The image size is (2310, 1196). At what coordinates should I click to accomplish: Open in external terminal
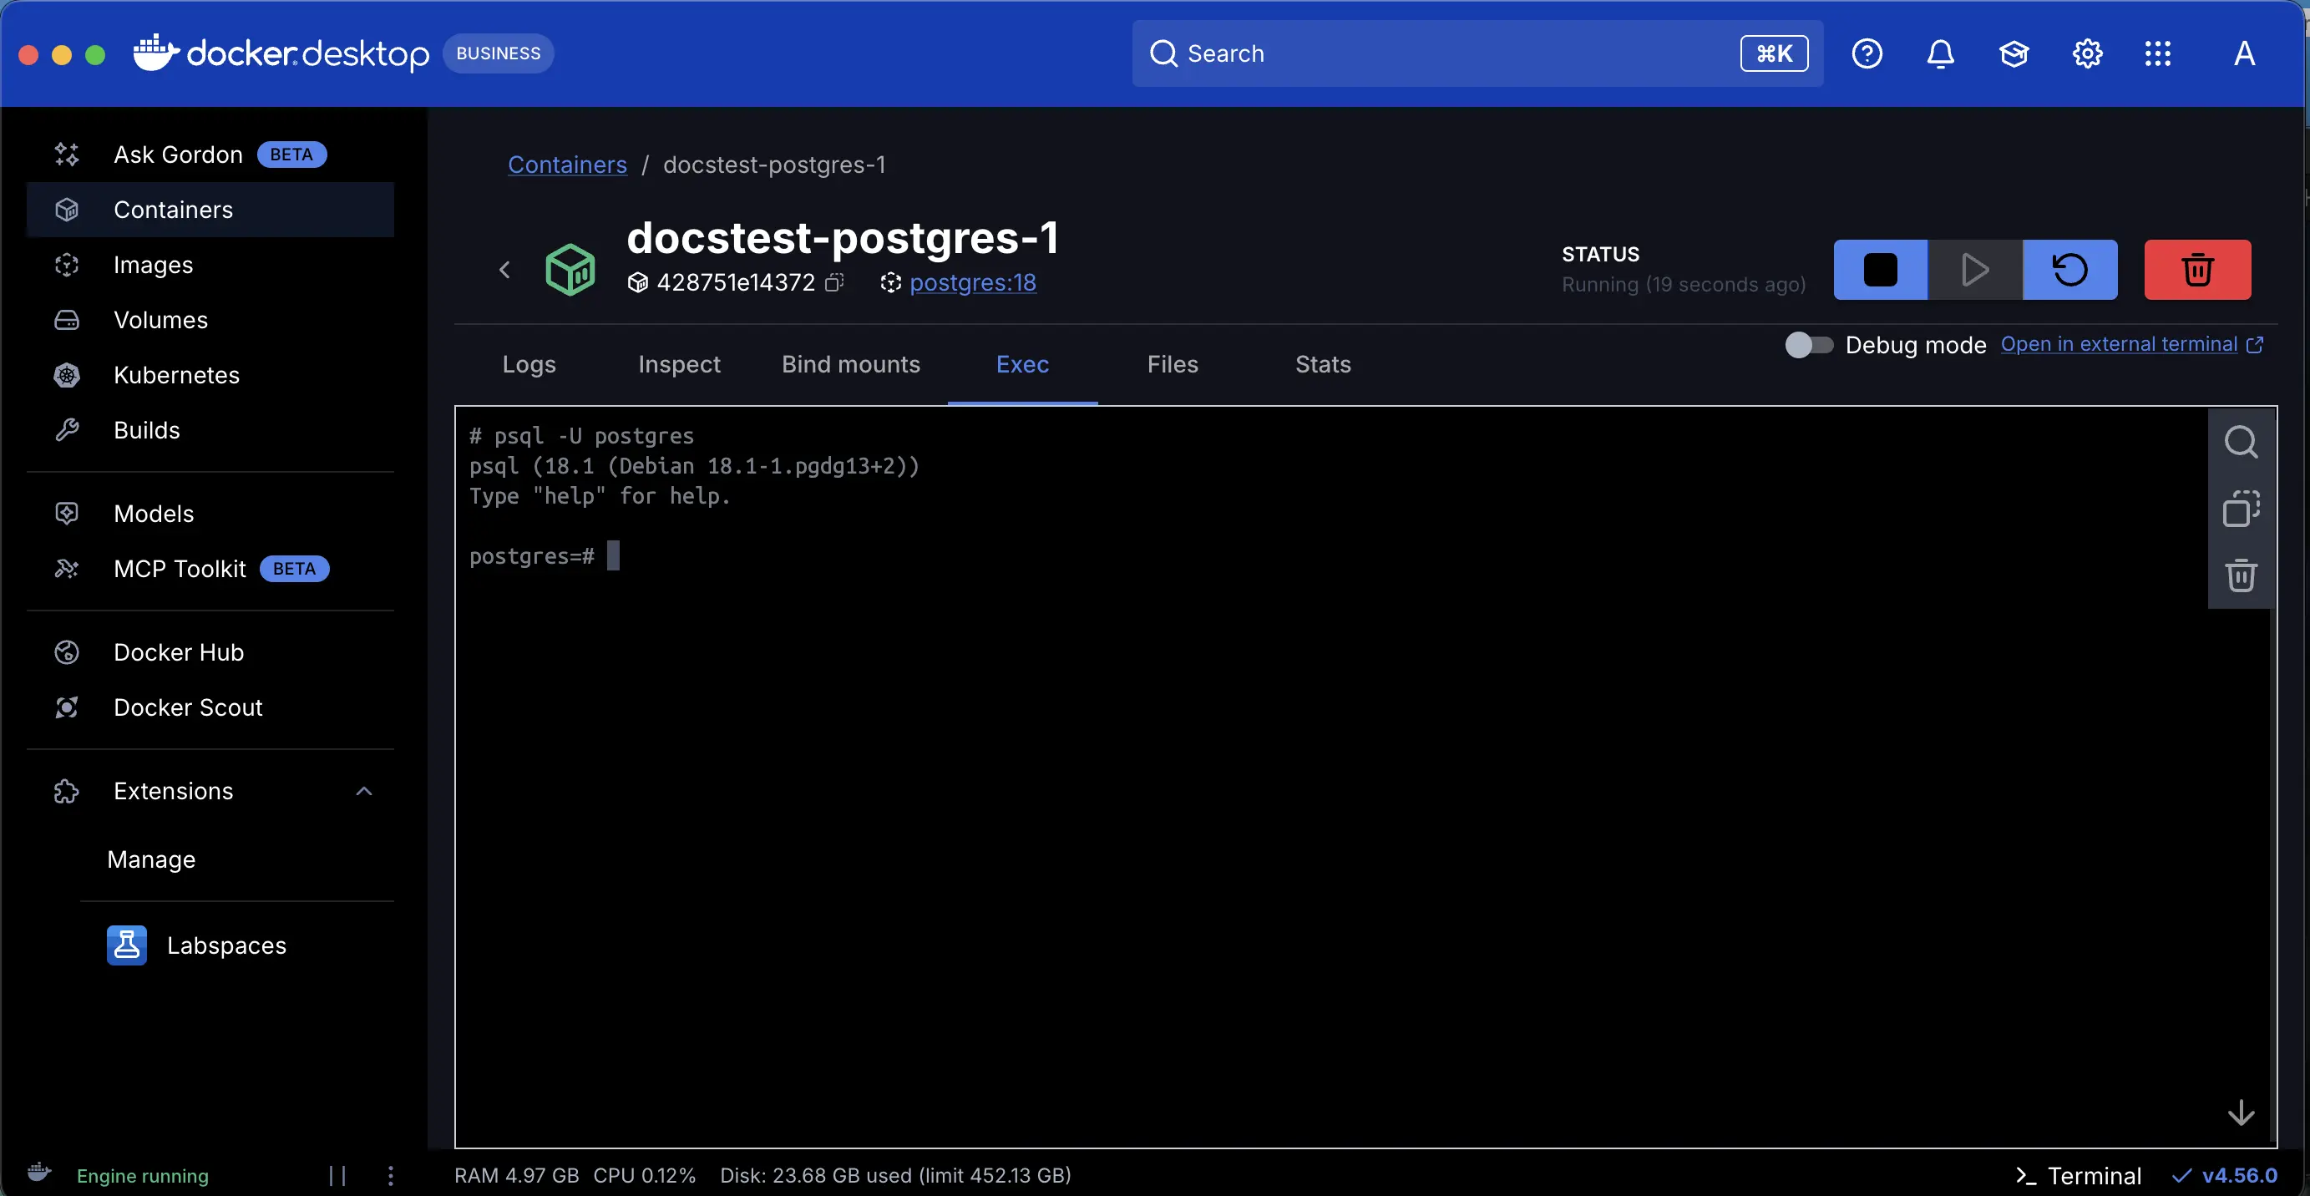click(2122, 344)
